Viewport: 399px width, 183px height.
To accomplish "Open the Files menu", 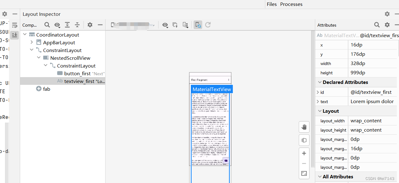I will point(271,4).
